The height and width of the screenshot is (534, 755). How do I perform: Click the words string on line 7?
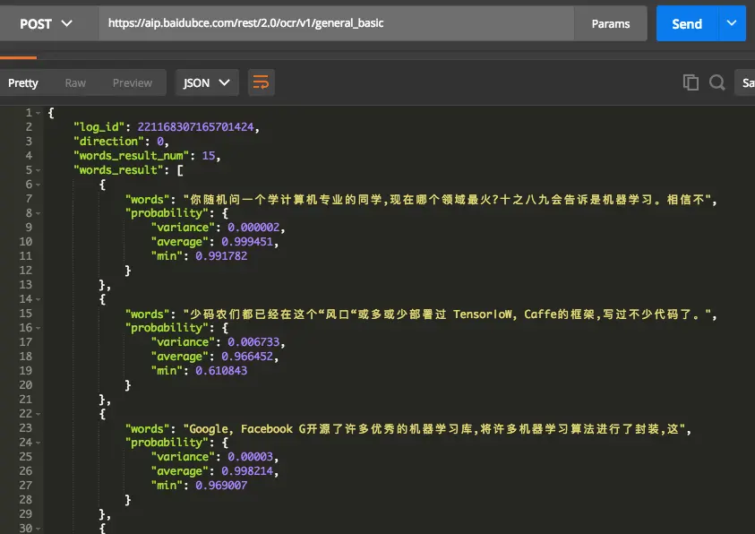447,199
